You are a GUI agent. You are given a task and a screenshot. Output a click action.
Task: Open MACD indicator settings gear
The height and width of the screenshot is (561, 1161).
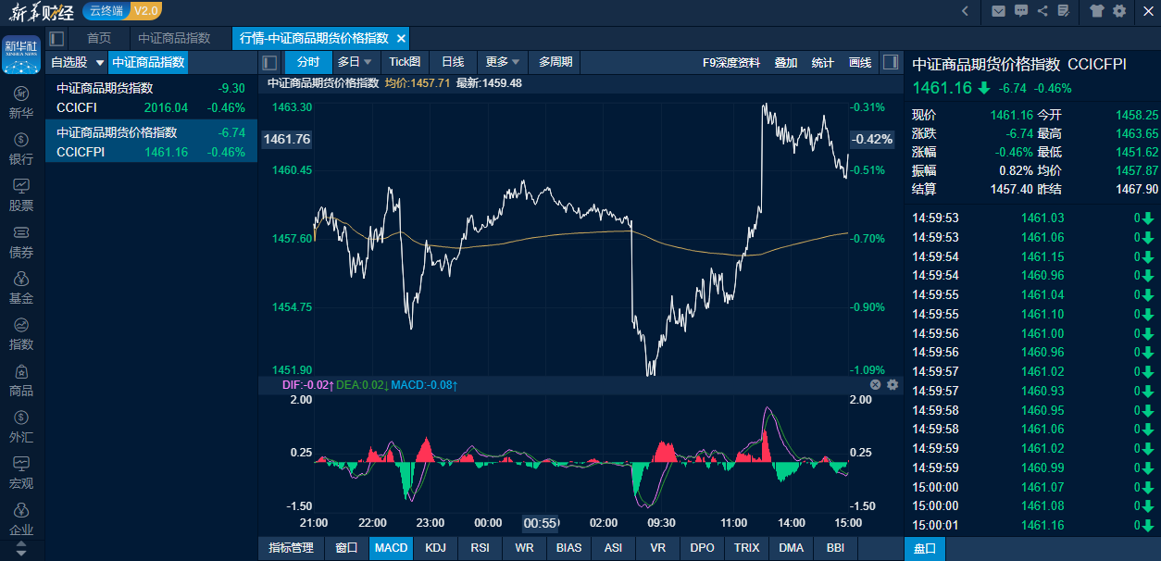pyautogui.click(x=893, y=384)
